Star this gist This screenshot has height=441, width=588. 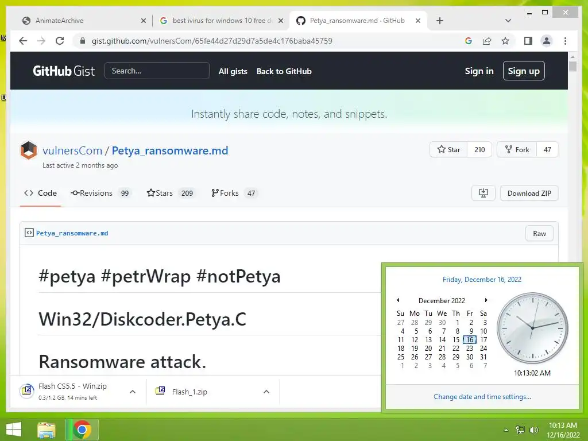click(448, 150)
